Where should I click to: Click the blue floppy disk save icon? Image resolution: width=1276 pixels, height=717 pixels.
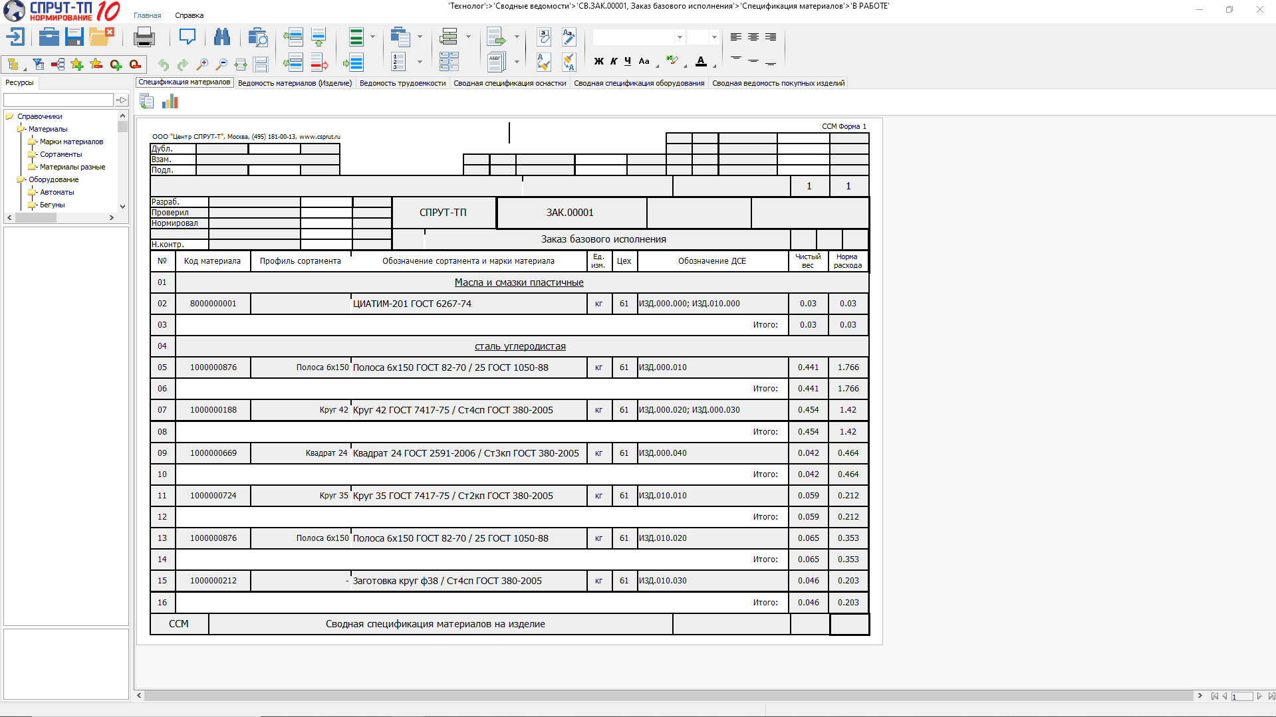[x=74, y=37]
